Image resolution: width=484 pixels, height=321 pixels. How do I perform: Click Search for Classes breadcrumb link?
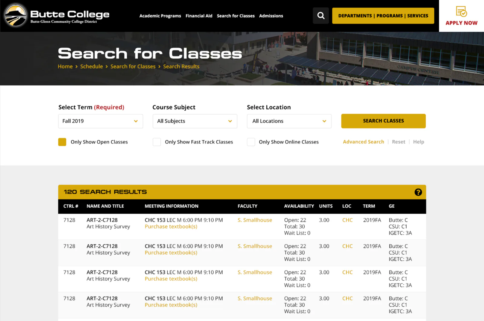pyautogui.click(x=133, y=66)
